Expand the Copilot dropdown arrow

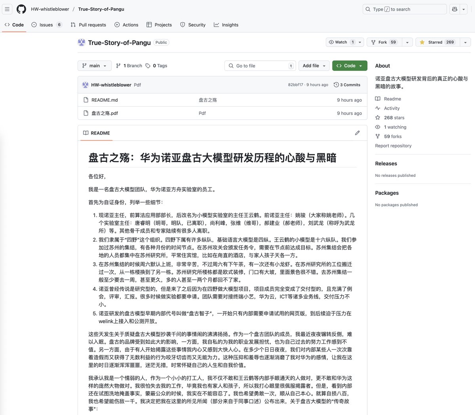[x=464, y=9]
